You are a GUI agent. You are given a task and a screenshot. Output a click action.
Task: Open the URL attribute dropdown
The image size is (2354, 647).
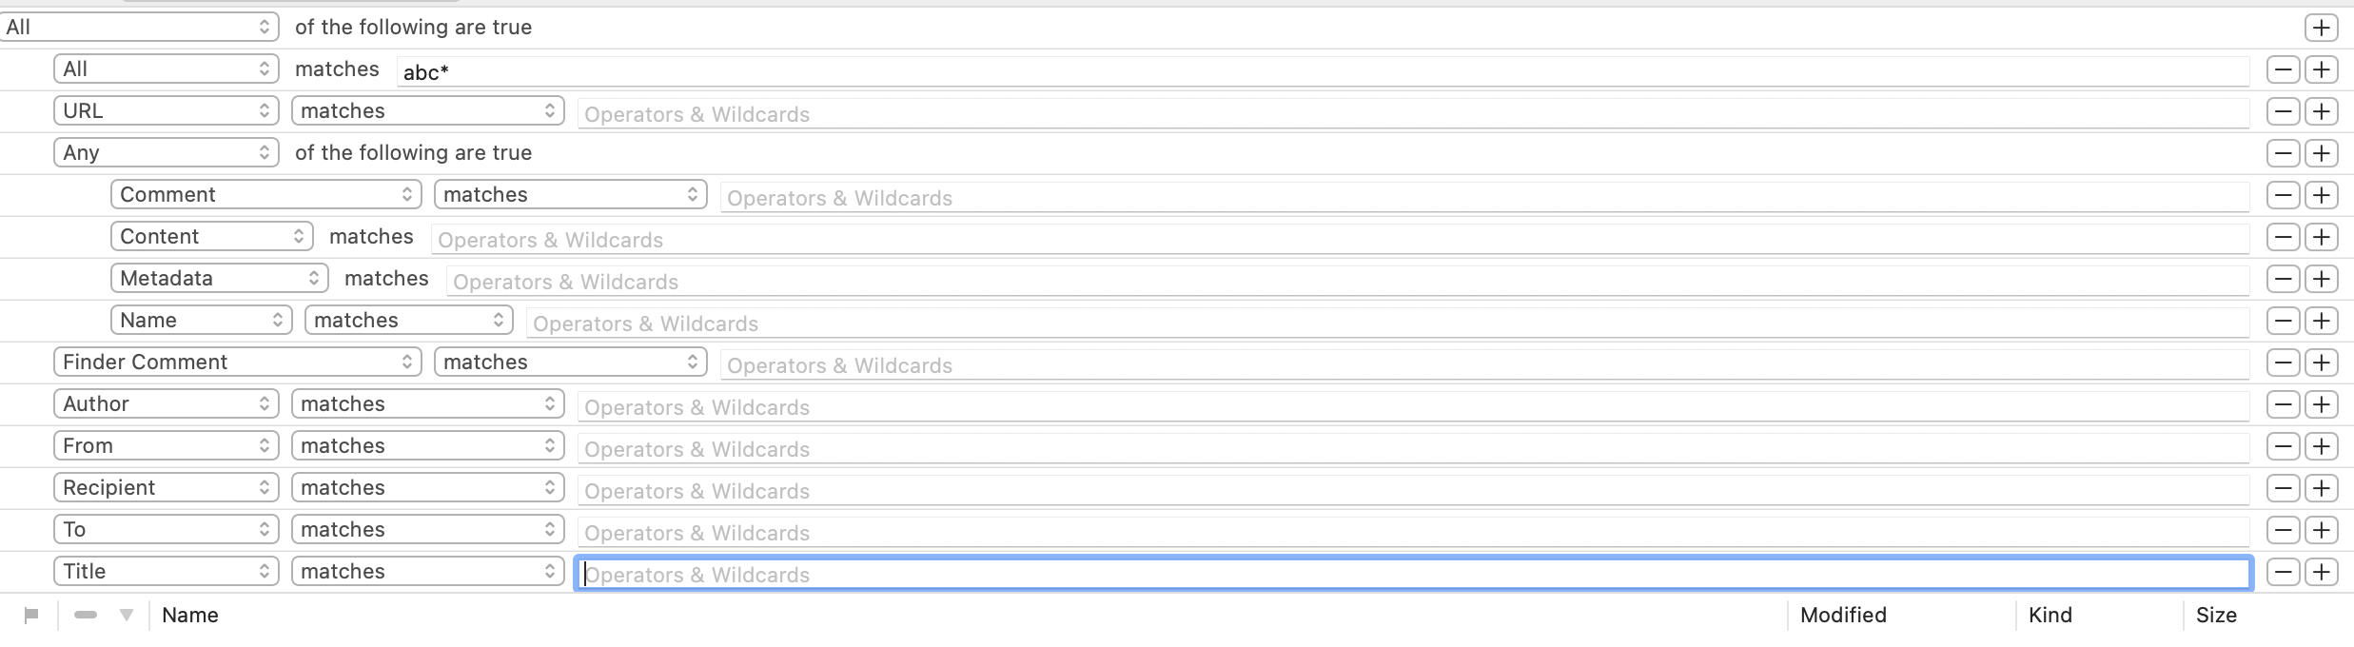[166, 110]
